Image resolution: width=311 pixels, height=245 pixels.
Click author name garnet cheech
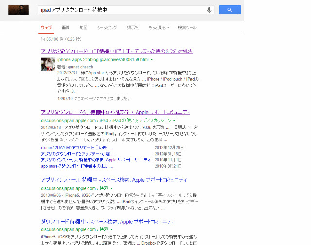point(80,67)
